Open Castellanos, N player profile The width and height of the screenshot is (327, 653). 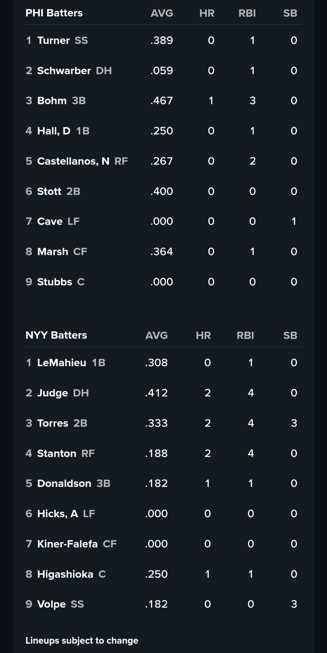pyautogui.click(x=73, y=161)
